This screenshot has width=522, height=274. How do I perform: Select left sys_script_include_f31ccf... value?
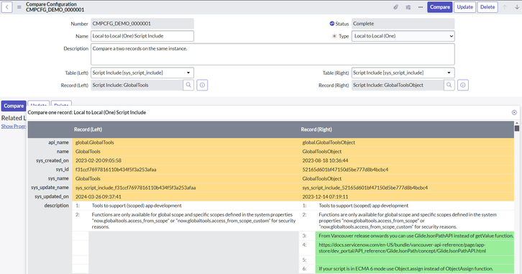click(135, 188)
